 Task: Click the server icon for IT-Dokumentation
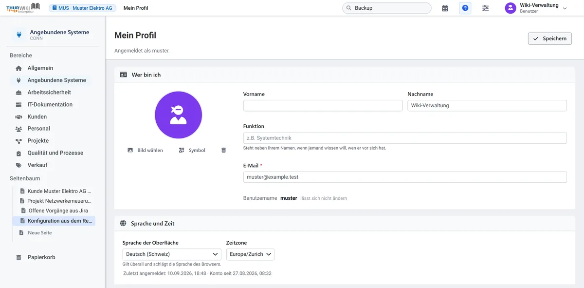click(18, 105)
